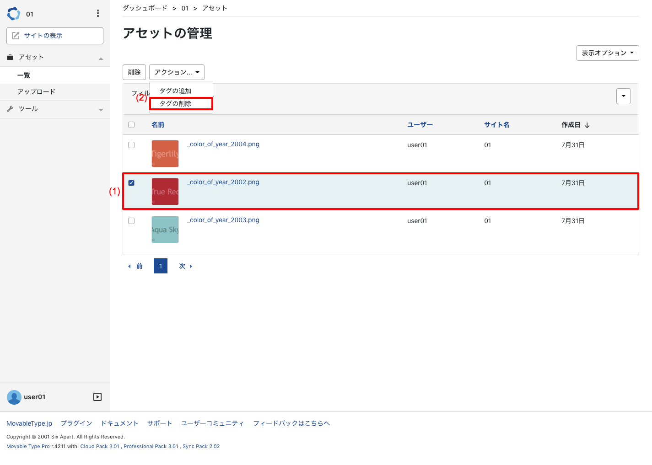Open the three-dot site menu

coord(98,14)
